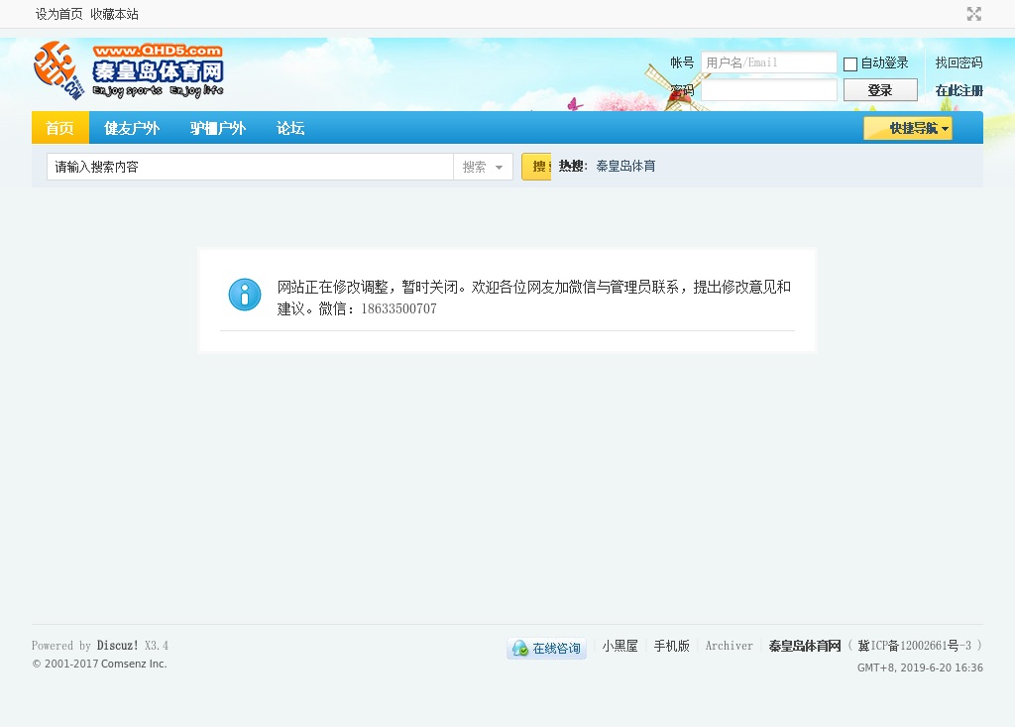This screenshot has width=1015, height=727.
Task: Click the yellow search button
Action: 536,167
